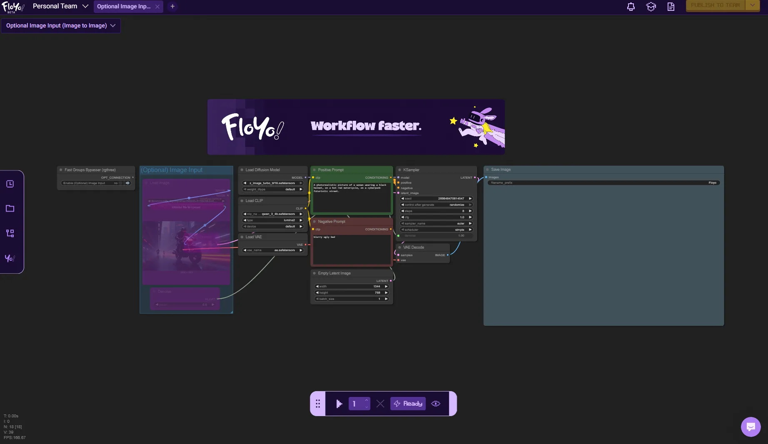Expand Optional Image Input (Image to Image) dropdown
The width and height of the screenshot is (768, 444).
point(61,26)
